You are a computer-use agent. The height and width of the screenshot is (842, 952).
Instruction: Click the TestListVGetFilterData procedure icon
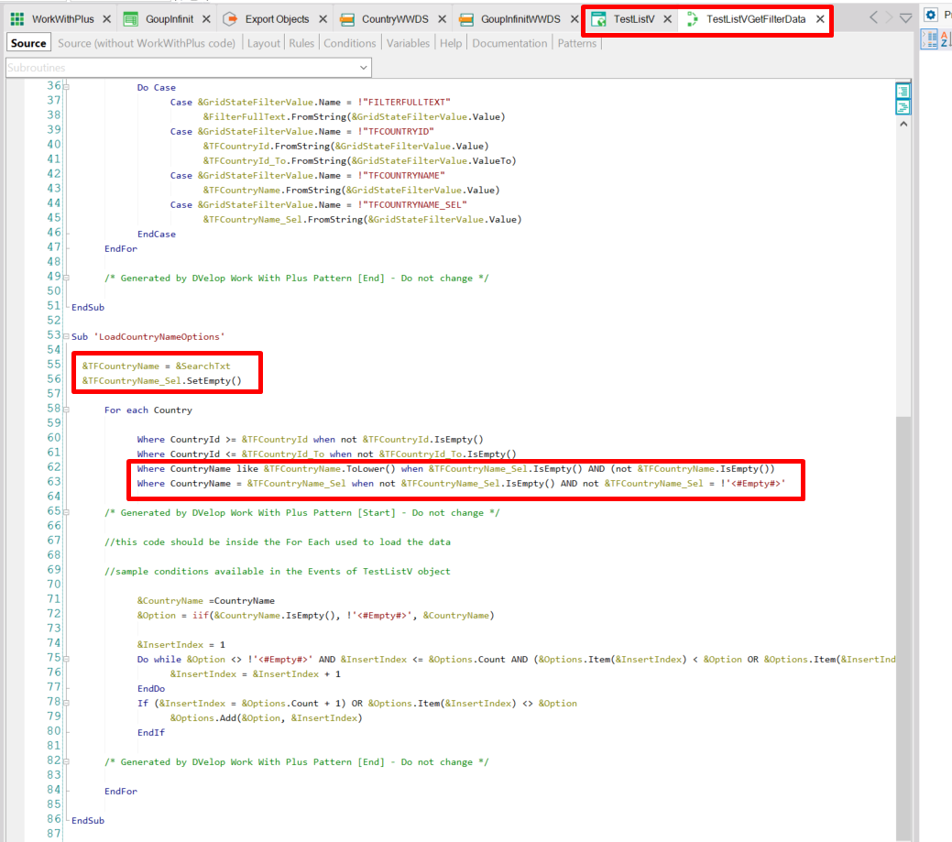tap(692, 19)
